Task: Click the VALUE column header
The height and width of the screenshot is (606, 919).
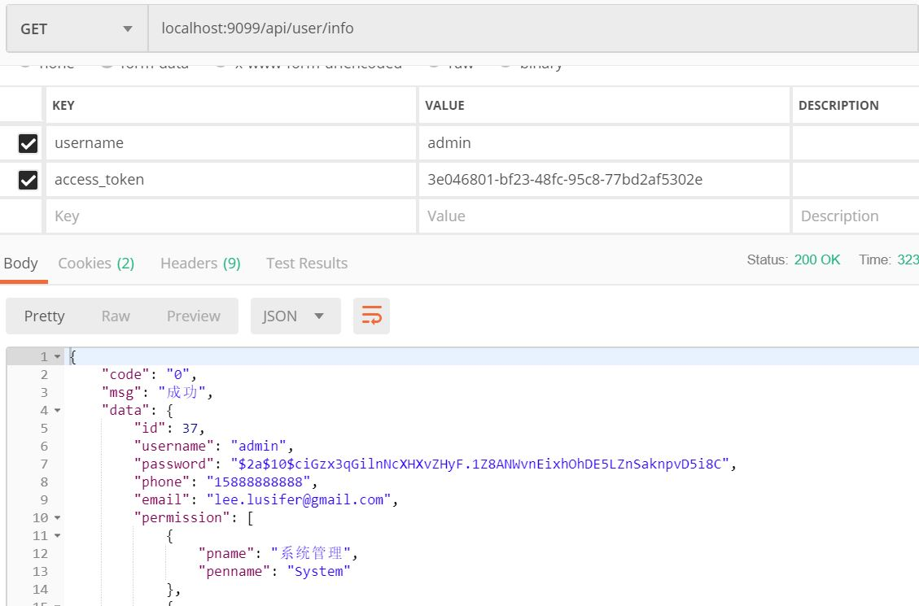Action: pyautogui.click(x=444, y=106)
